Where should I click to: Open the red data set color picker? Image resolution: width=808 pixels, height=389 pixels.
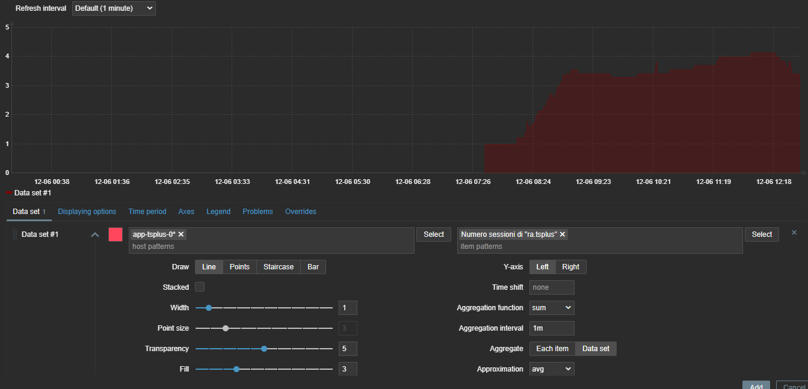[x=116, y=234]
